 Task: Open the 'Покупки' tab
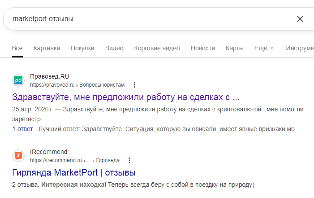(x=82, y=48)
